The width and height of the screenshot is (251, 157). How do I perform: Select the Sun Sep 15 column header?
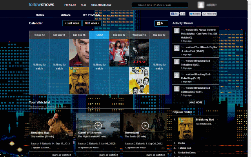coord(79,35)
